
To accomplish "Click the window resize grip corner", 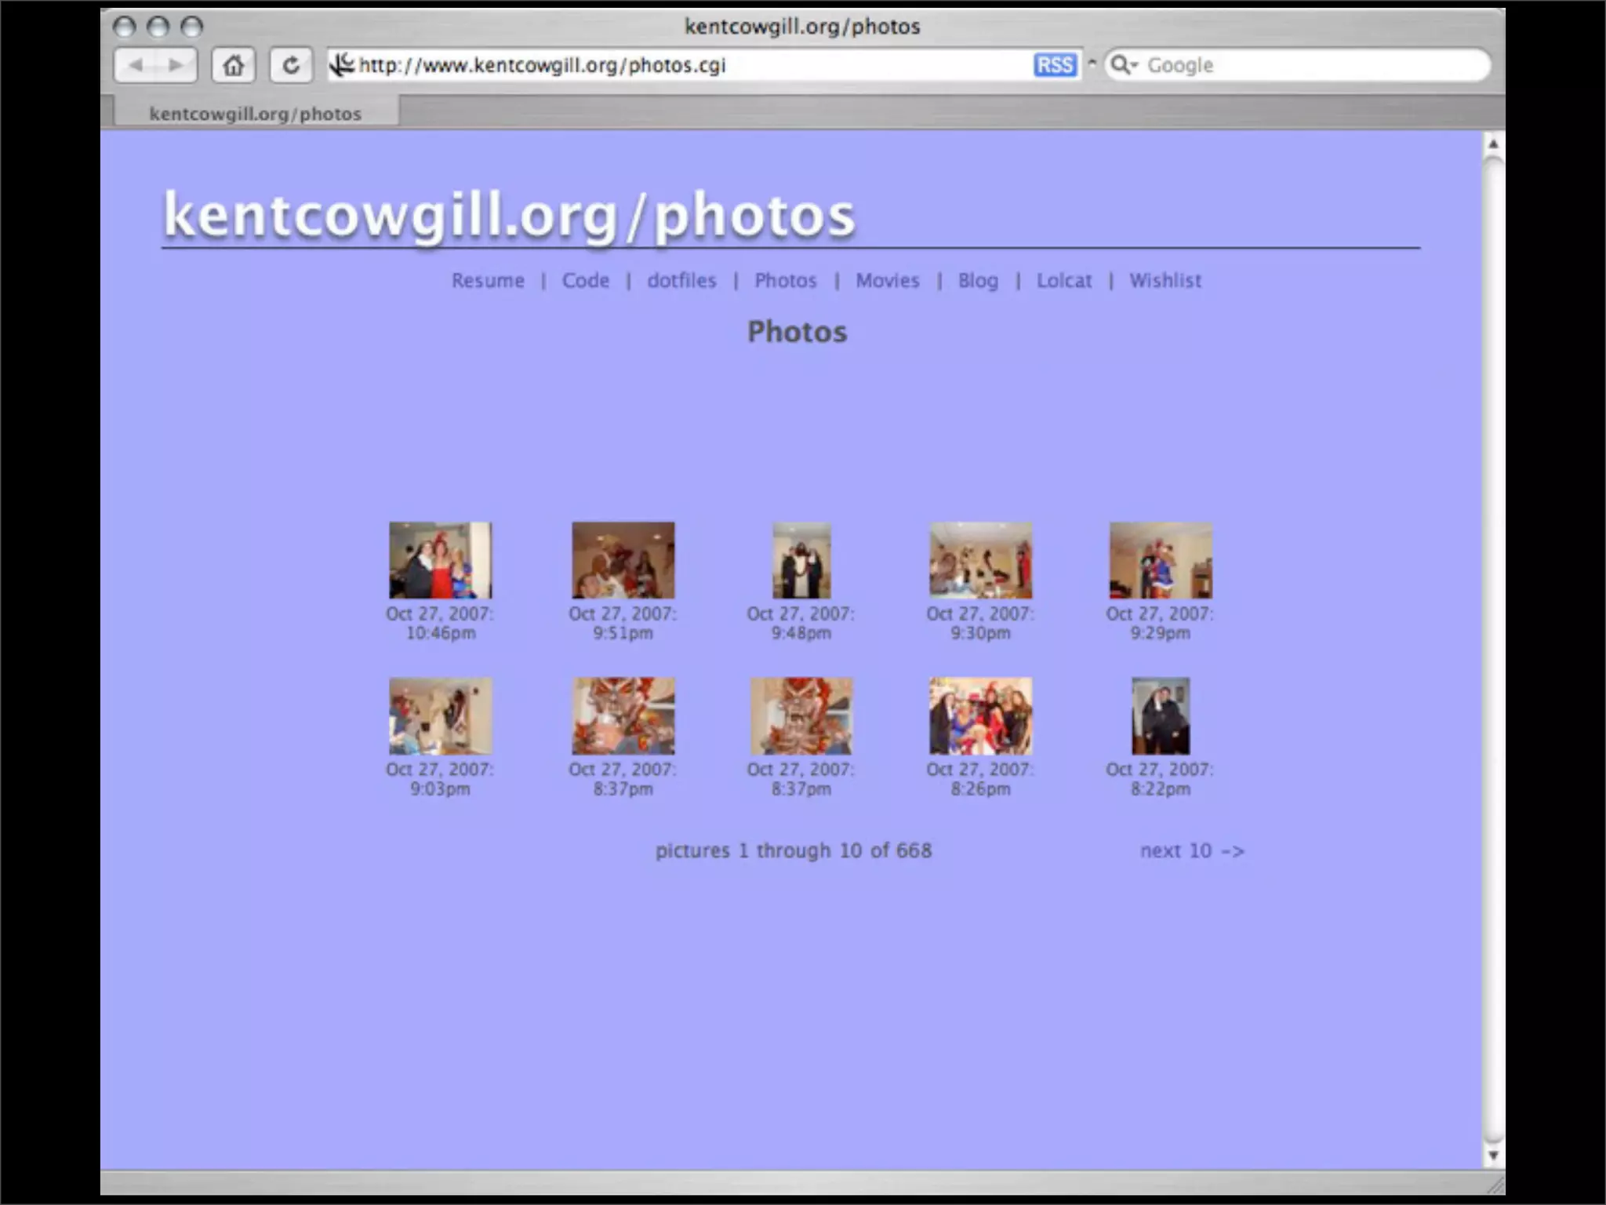I will [x=1495, y=1185].
